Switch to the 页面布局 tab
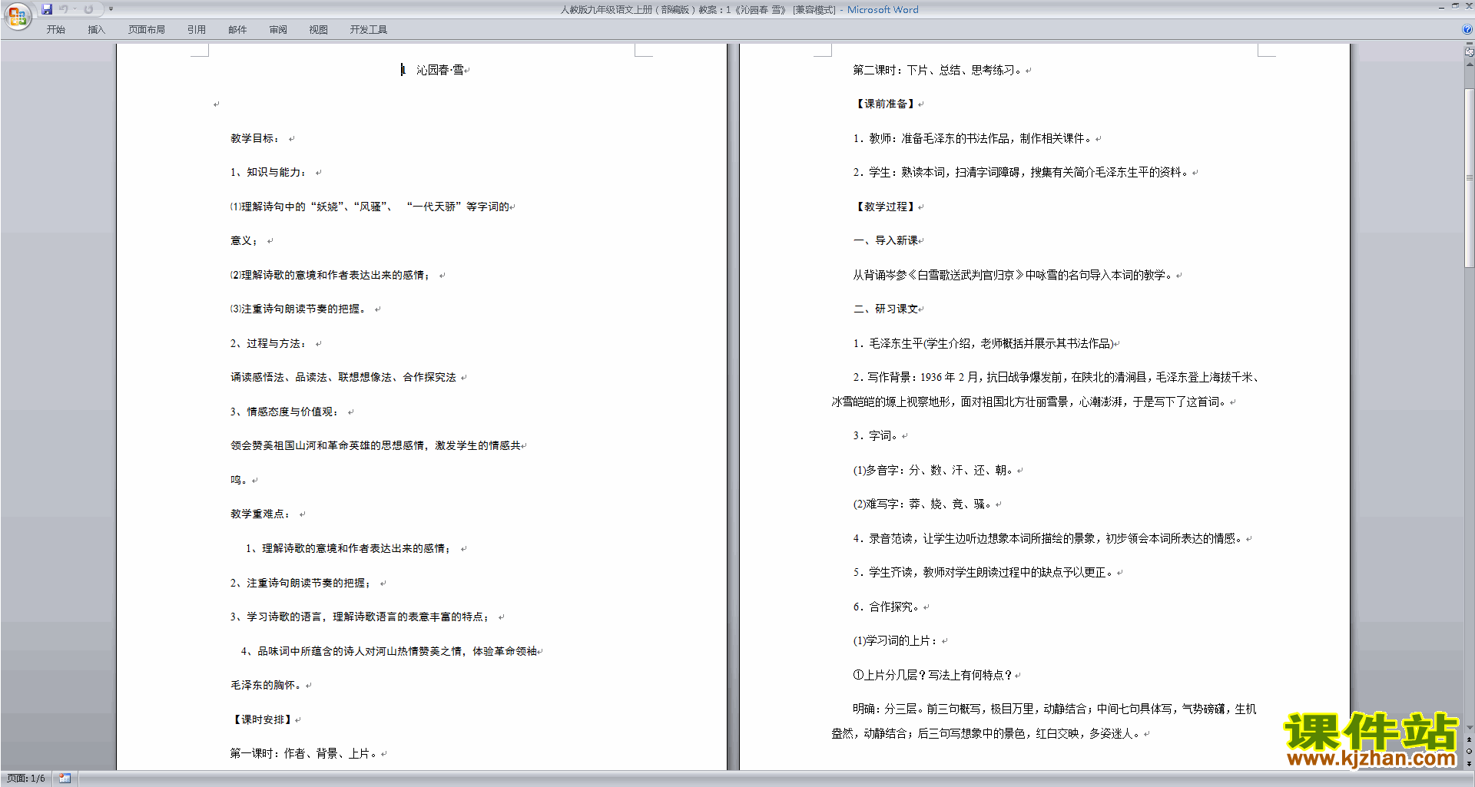The height and width of the screenshot is (787, 1475). [147, 30]
